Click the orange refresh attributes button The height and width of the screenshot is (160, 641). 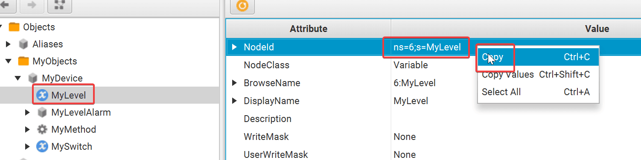coord(242,6)
